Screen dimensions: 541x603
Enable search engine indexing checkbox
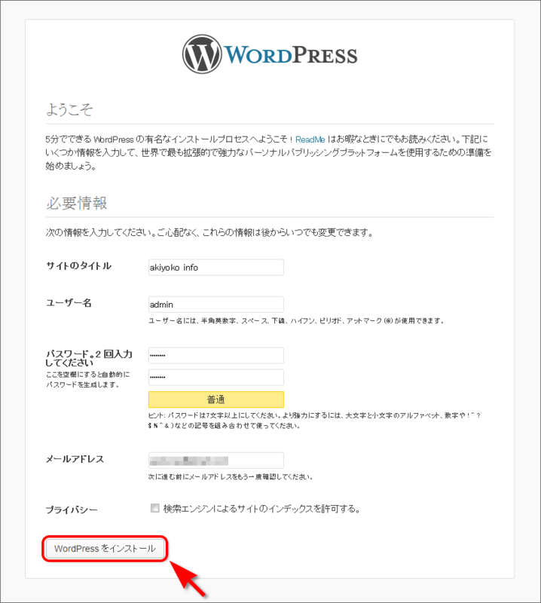point(154,508)
